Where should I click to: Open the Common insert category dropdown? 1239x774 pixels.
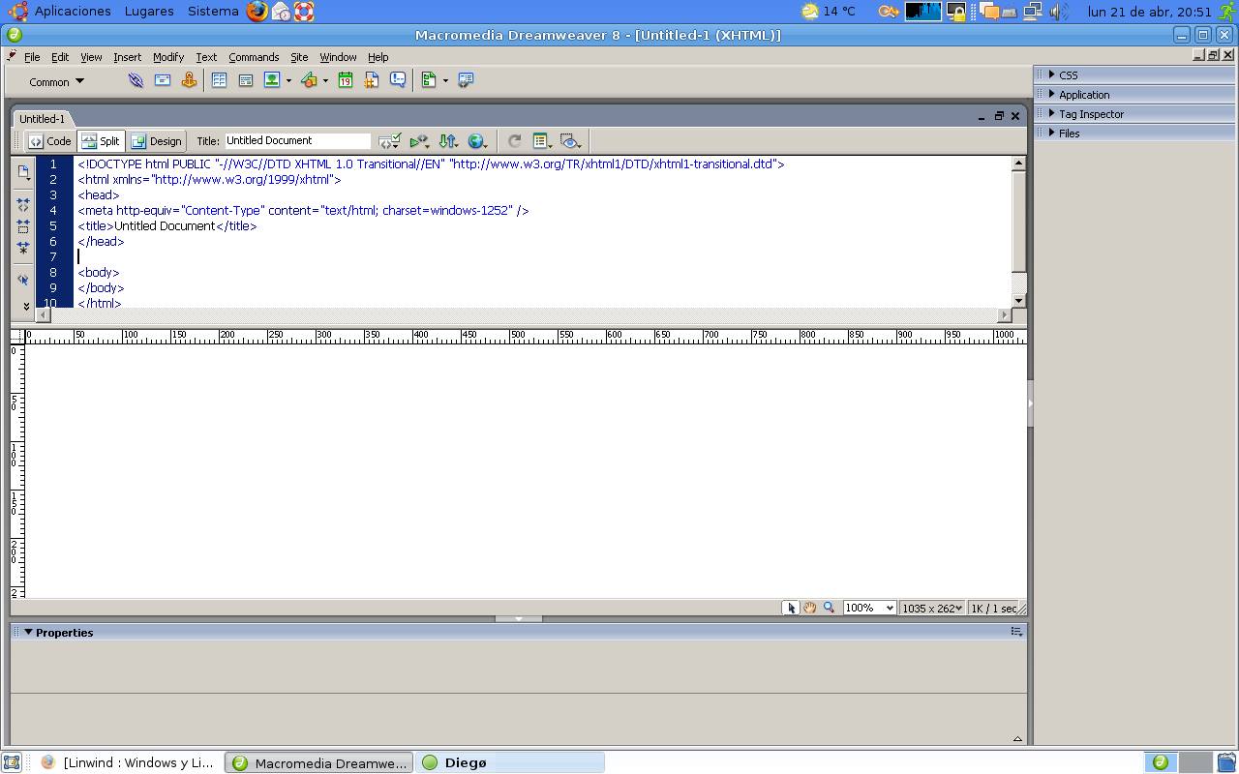point(56,81)
